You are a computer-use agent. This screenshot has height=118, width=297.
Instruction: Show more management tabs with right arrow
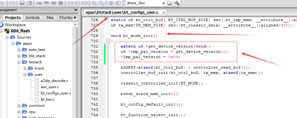coord(75,17)
